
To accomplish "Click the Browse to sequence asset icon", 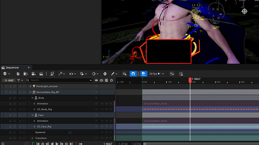I will (x=26, y=74).
